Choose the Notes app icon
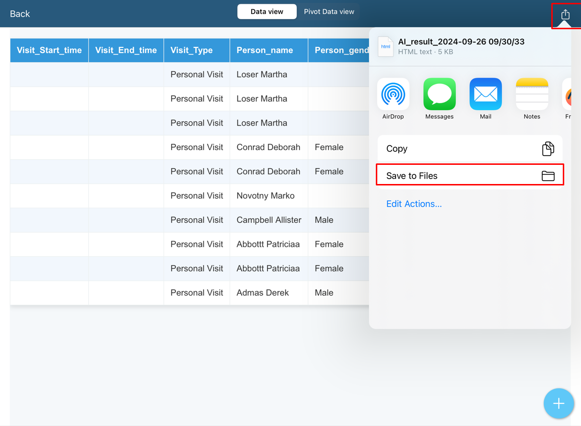The height and width of the screenshot is (426, 581). pyautogui.click(x=532, y=94)
